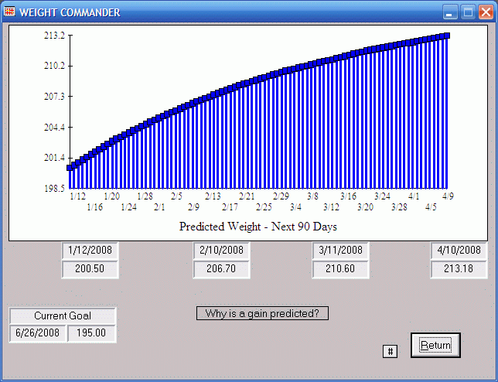Select the 3/11/2008 date field
Viewport: 498px width, 382px height.
pyautogui.click(x=341, y=251)
